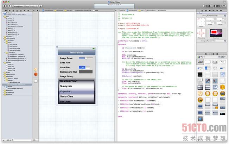Screen dimensions: 229x144
Task: Pick the Round Rect Button library object
Action: click(x=208, y=62)
